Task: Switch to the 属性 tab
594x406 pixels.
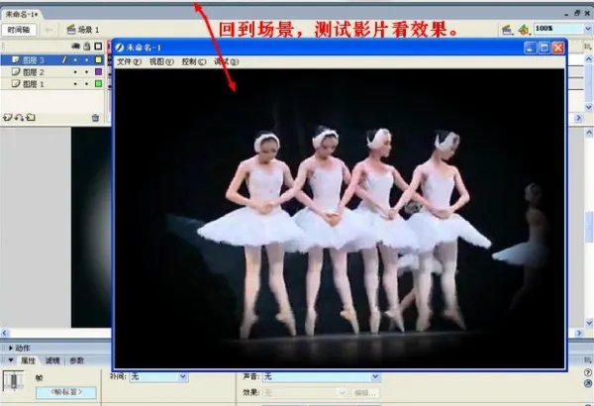Action: [28, 360]
